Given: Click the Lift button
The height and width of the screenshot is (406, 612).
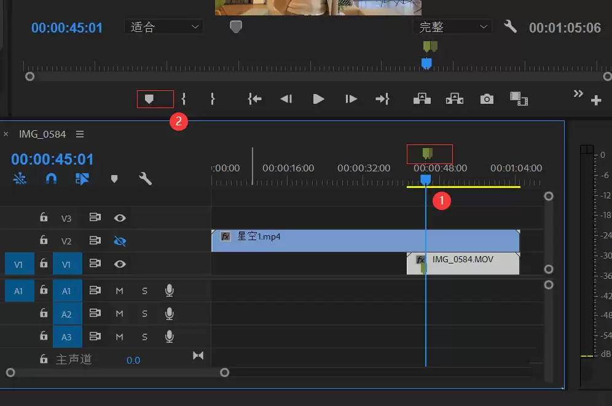Looking at the screenshot, I should click(x=422, y=99).
